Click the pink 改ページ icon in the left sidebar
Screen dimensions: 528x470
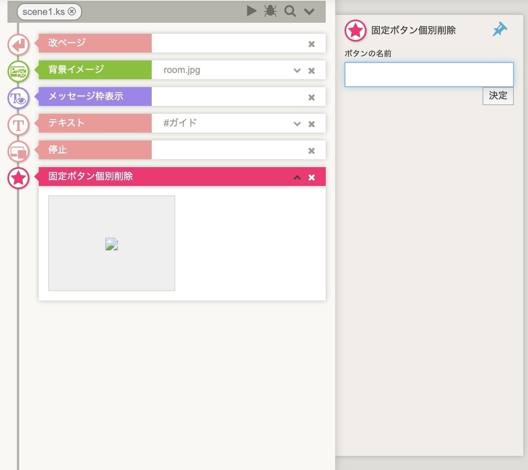coord(18,45)
